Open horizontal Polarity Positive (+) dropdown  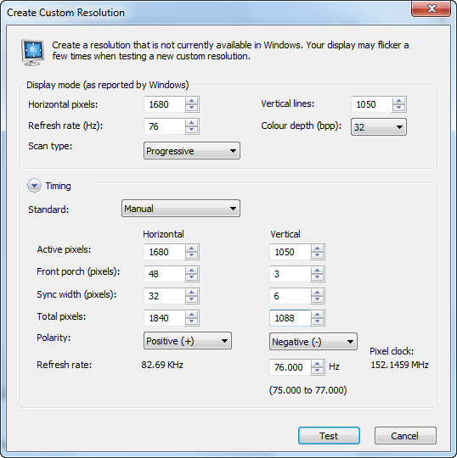[188, 341]
